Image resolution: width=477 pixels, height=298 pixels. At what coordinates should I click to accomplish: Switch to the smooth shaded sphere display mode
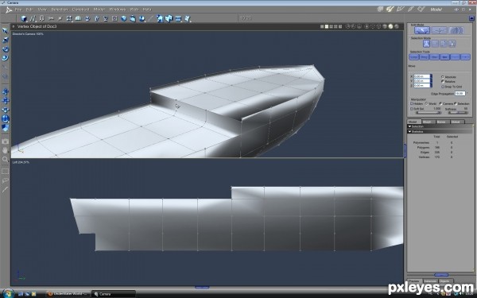click(390, 27)
